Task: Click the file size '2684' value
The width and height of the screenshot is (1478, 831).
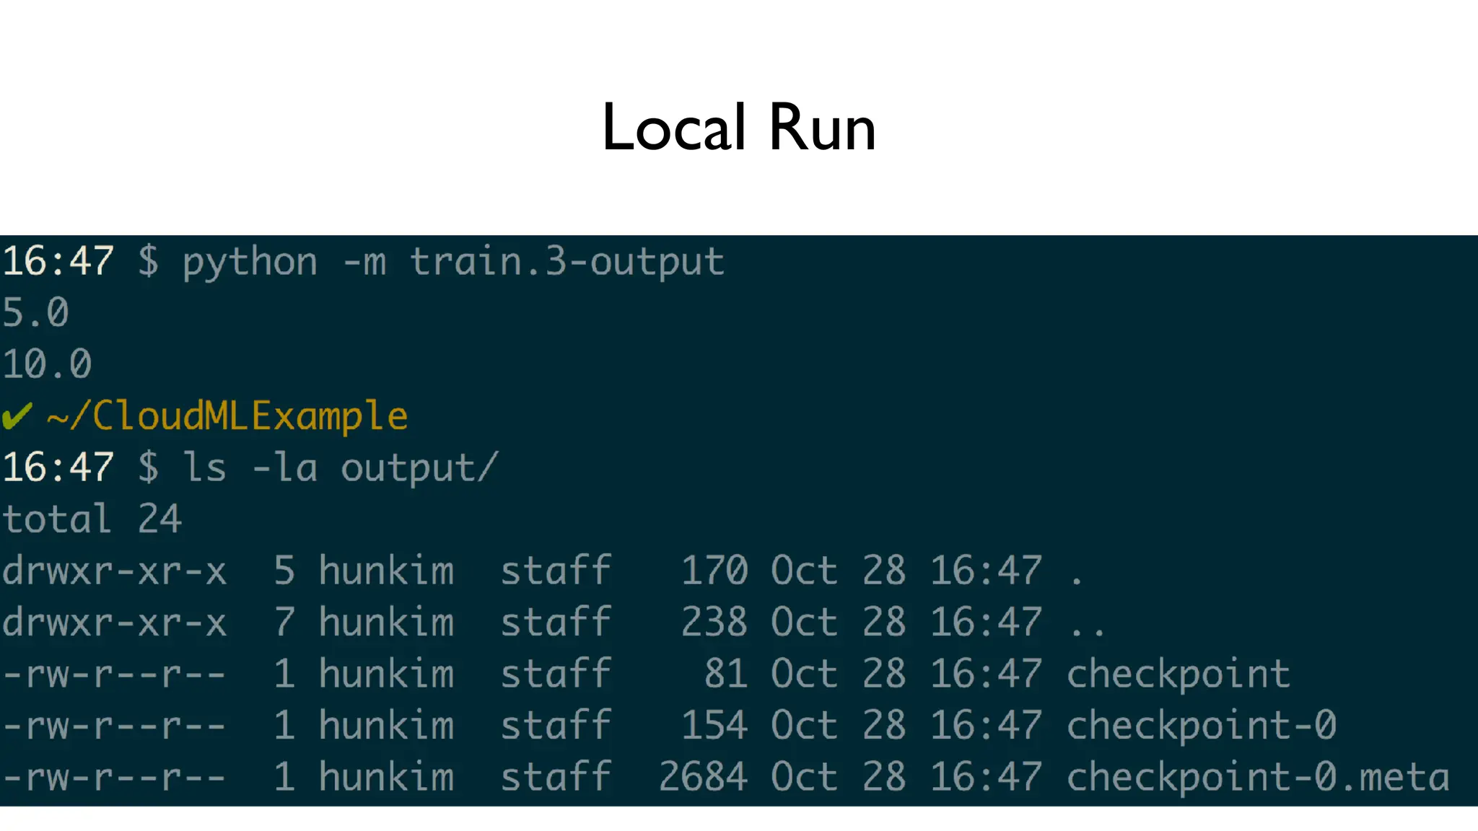Action: 703,777
